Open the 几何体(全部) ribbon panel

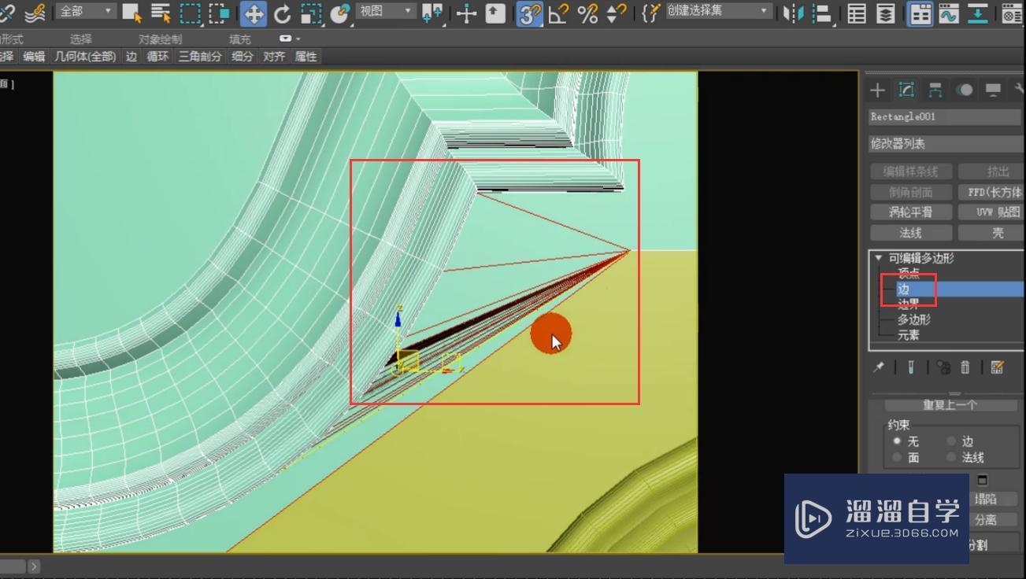(x=85, y=57)
